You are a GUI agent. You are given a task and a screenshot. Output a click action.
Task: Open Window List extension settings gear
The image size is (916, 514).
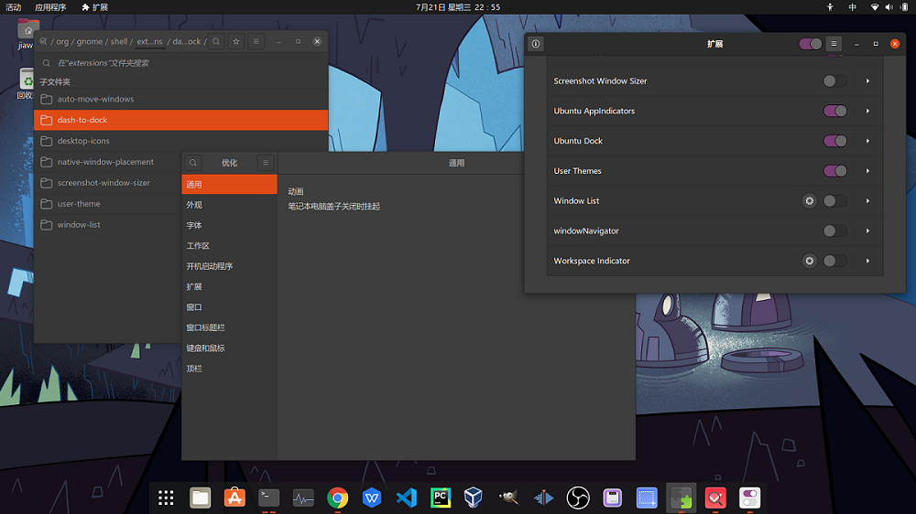[x=809, y=200]
